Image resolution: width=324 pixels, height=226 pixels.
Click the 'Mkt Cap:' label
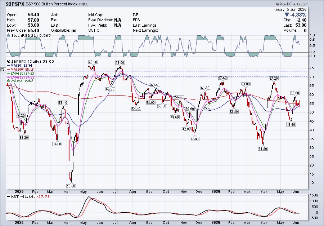click(x=95, y=15)
